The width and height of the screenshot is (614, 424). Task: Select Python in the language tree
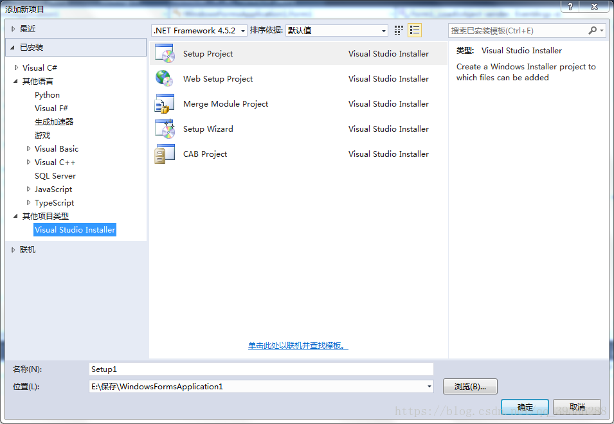coord(48,94)
